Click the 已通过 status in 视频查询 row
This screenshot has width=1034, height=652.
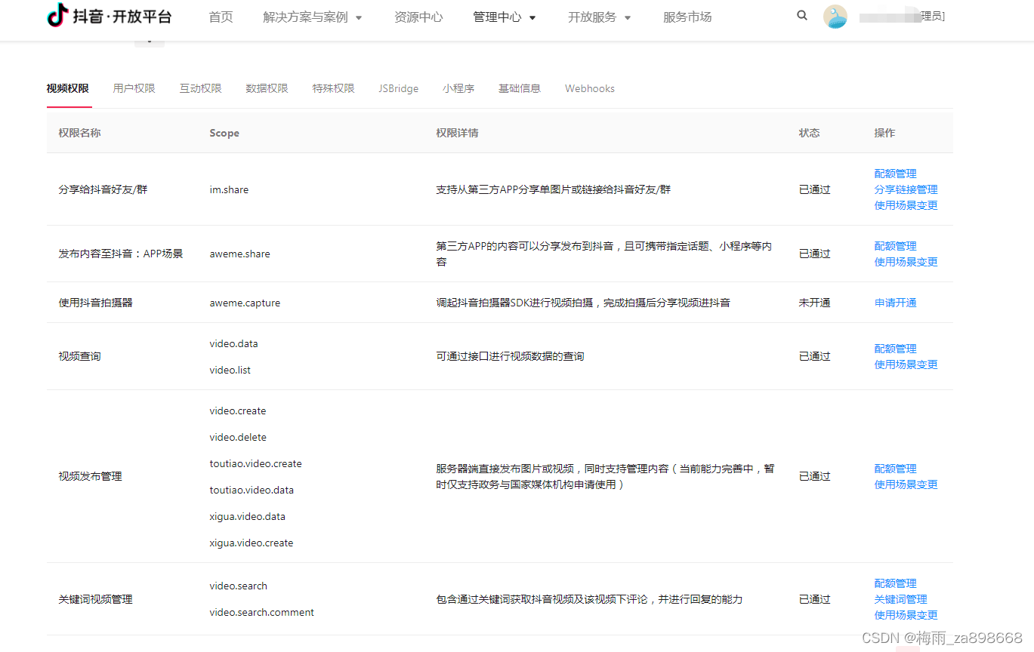click(x=814, y=356)
